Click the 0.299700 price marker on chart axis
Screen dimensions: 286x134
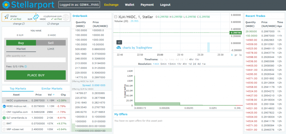click(236, 33)
